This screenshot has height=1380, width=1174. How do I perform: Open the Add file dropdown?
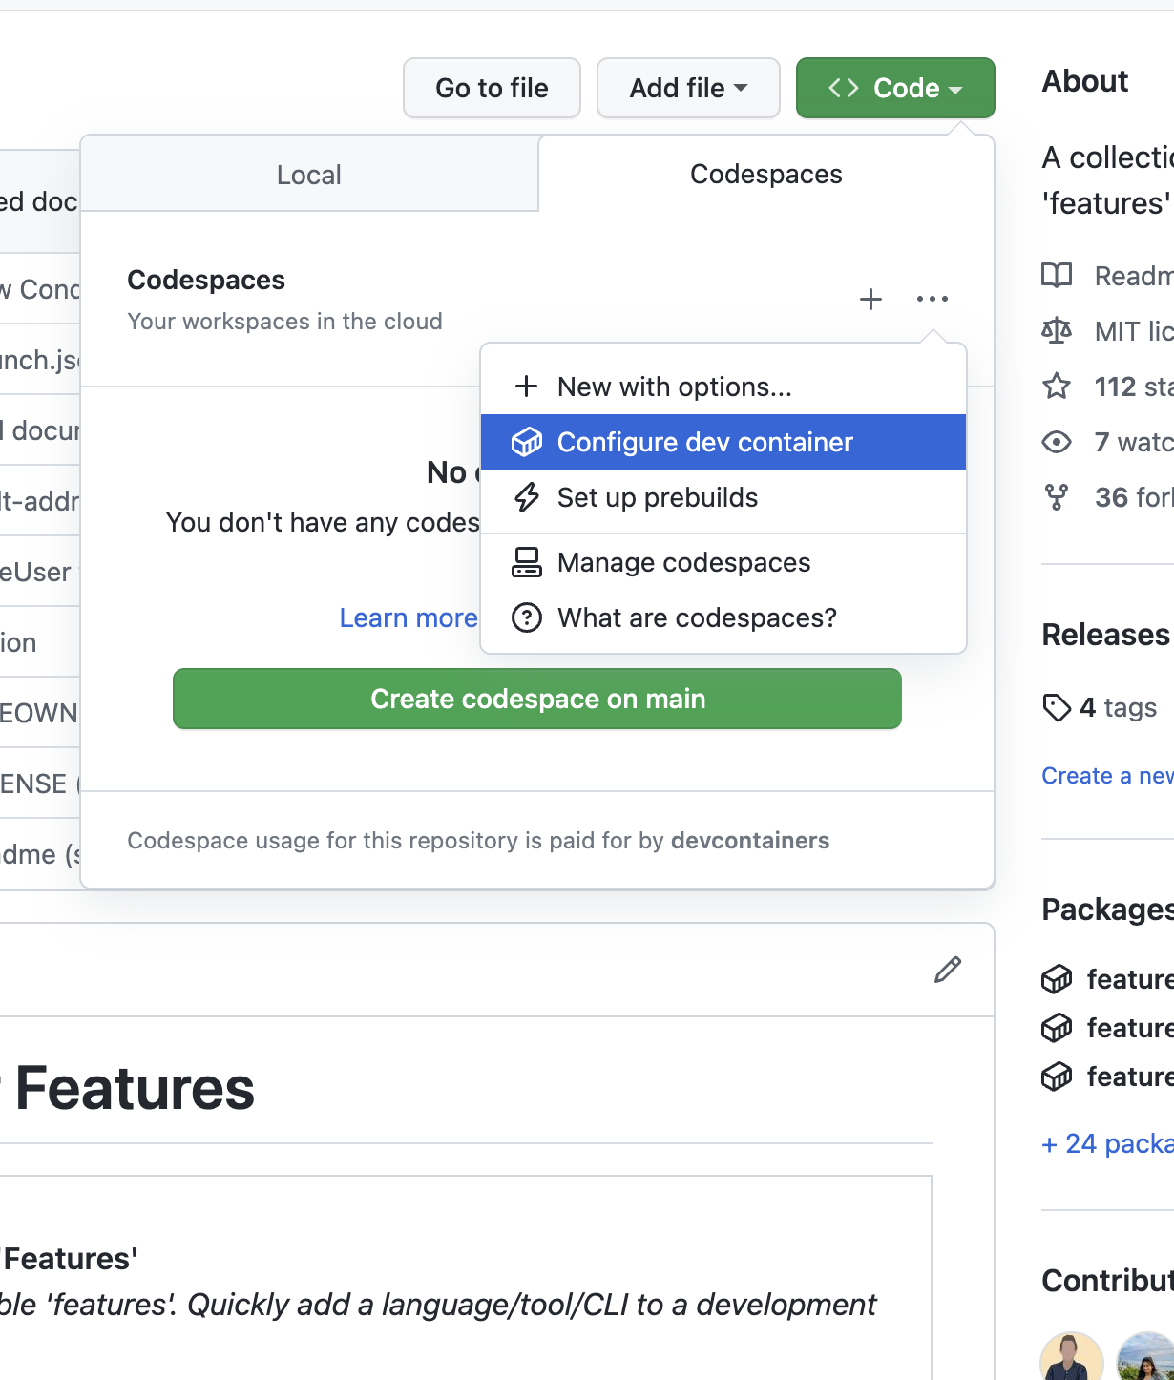tap(688, 88)
